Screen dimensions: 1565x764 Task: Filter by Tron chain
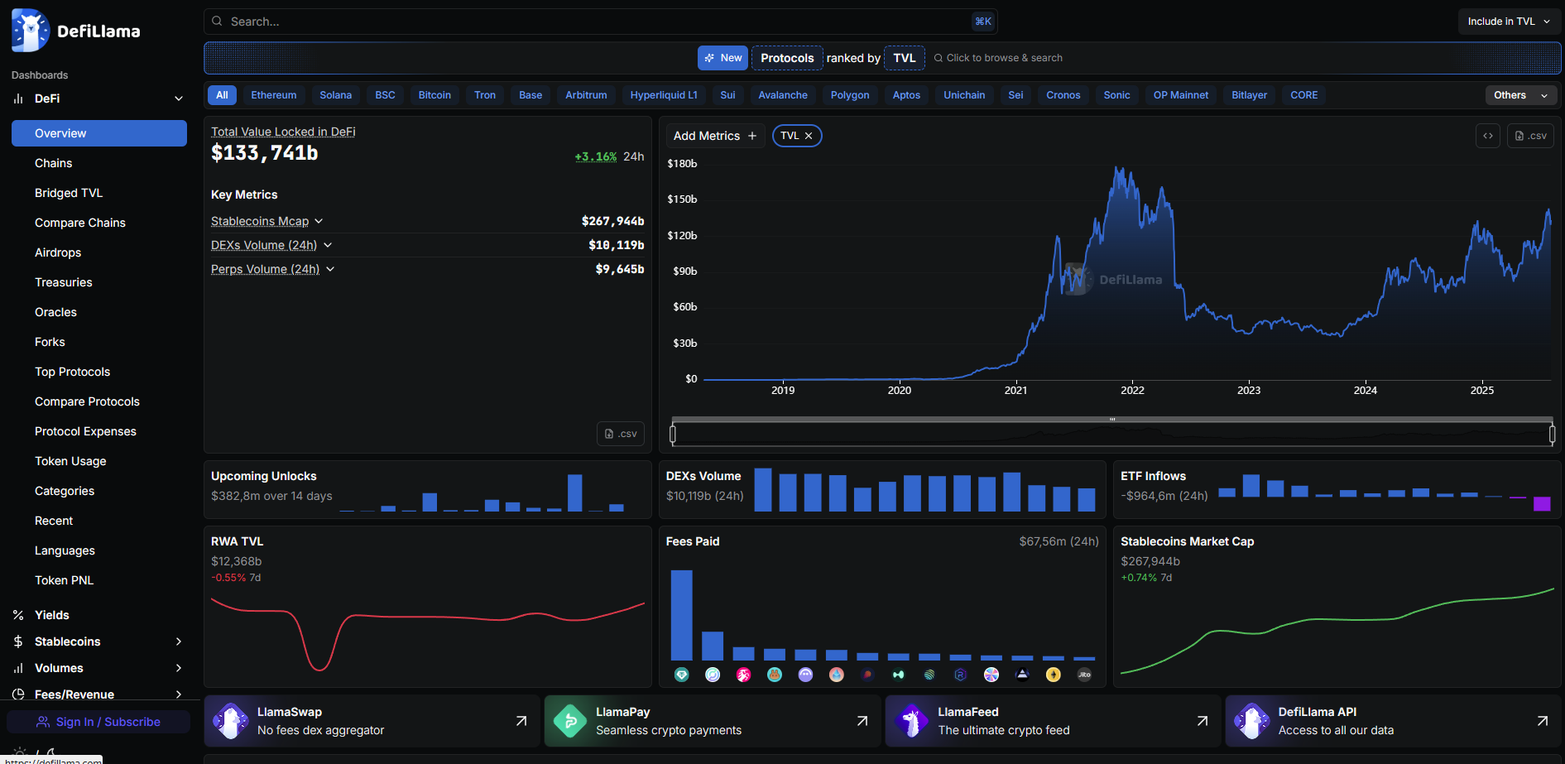(x=485, y=95)
